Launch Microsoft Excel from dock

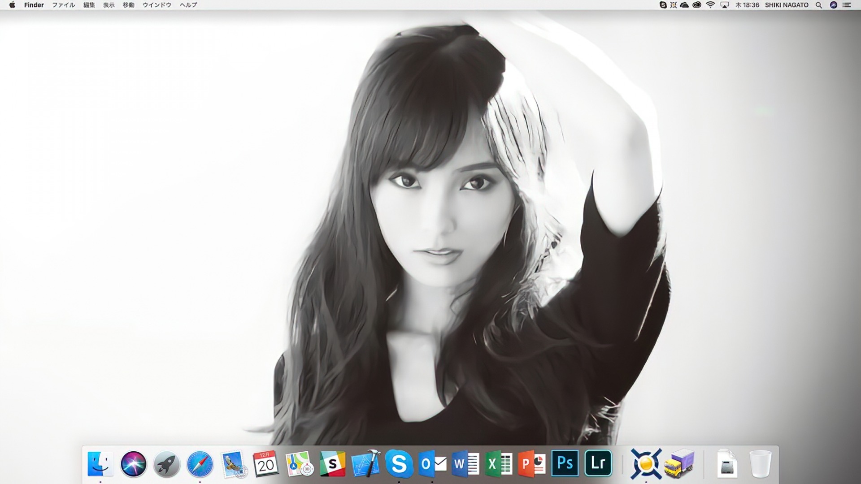[x=498, y=463]
